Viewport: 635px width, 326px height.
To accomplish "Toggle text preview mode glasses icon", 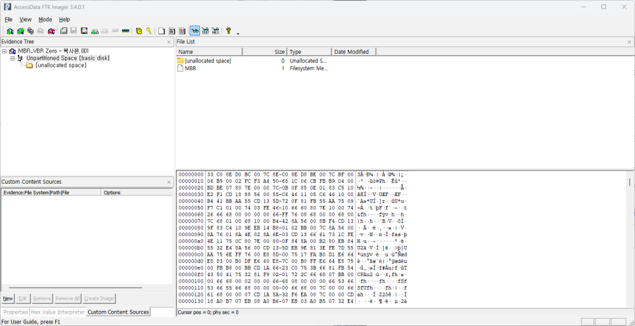I will [x=205, y=31].
